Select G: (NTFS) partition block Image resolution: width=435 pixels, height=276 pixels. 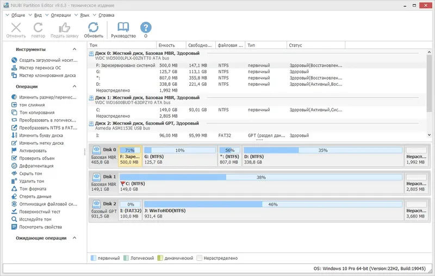pyautogui.click(x=180, y=156)
